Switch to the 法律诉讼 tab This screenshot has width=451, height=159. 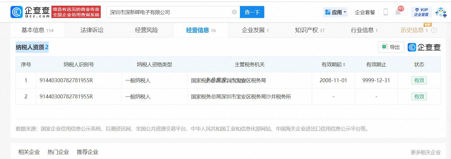click(92, 30)
